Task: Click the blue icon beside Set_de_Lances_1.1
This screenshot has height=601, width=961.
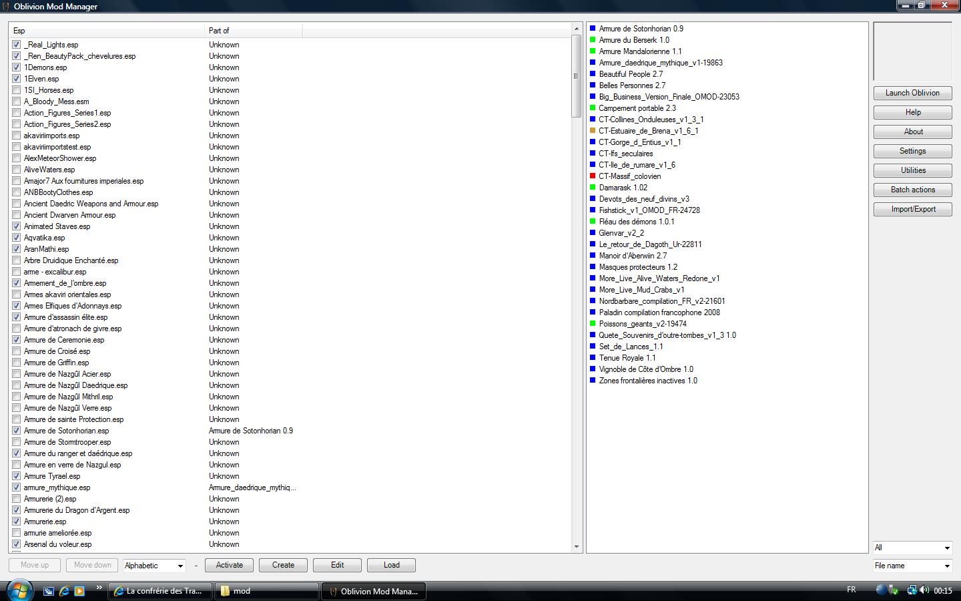Action: 593,347
